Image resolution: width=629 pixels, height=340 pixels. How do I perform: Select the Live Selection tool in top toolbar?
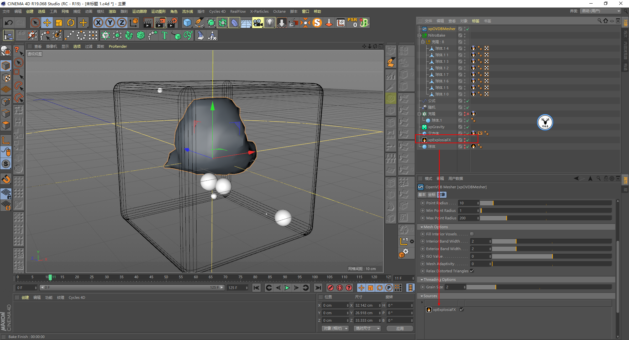pos(35,23)
